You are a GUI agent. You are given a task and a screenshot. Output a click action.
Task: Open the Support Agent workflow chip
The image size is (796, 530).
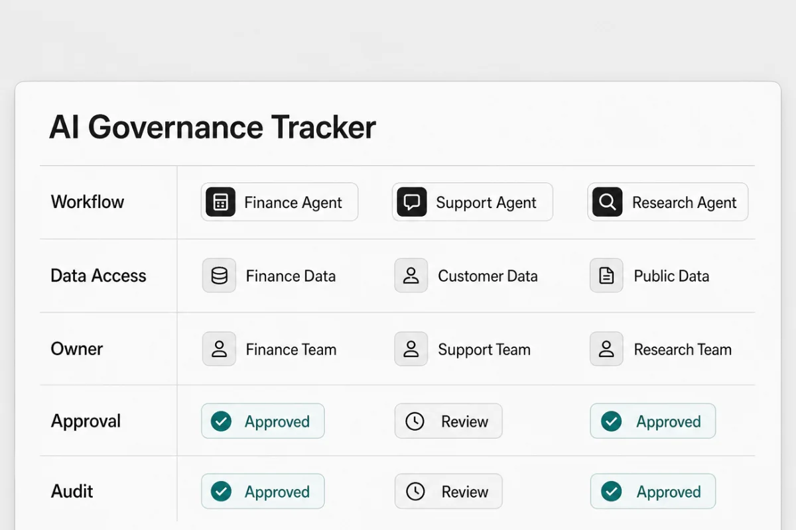[472, 202]
